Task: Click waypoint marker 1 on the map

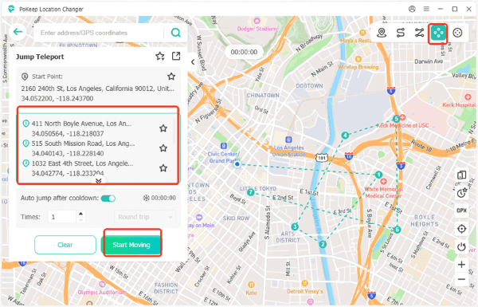Action: point(378,175)
